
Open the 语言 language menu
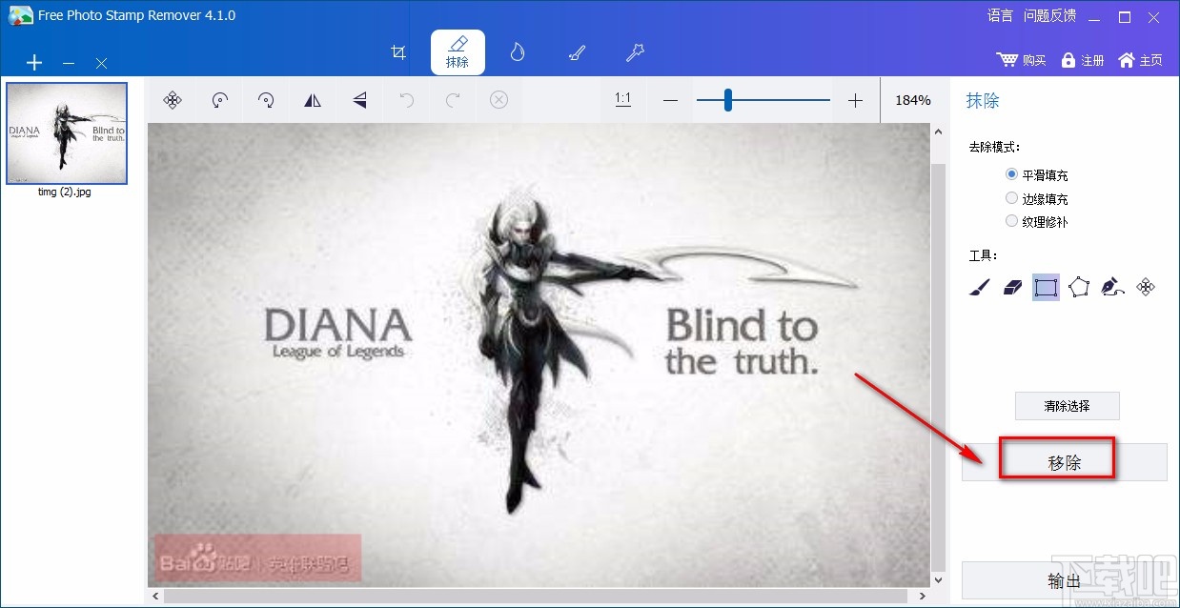pyautogui.click(x=999, y=15)
